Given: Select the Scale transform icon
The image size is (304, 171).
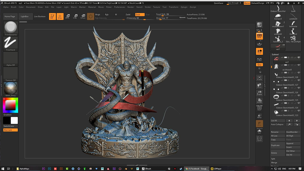Looking at the screenshot, I should click(x=75, y=16).
